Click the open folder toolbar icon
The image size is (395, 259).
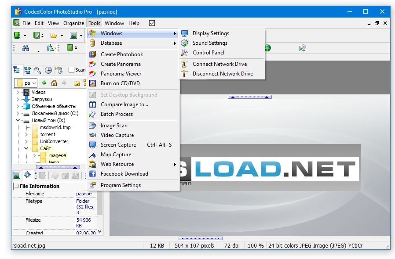(x=54, y=36)
